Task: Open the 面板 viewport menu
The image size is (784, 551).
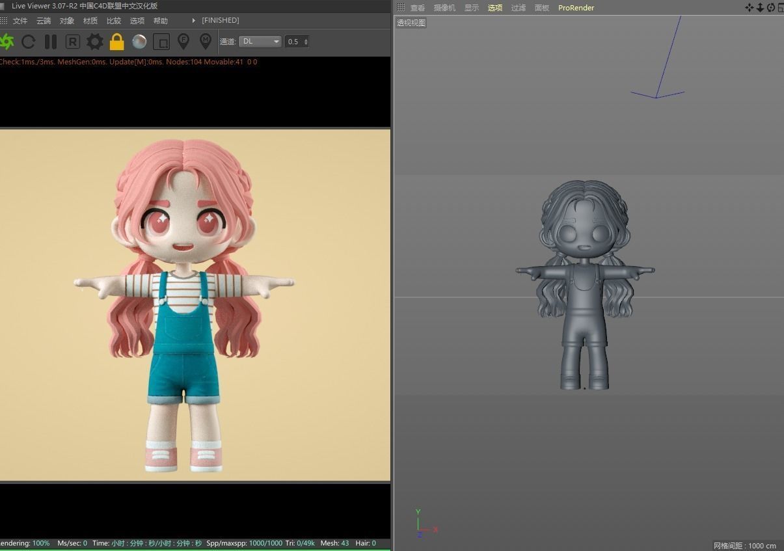Action: (542, 8)
